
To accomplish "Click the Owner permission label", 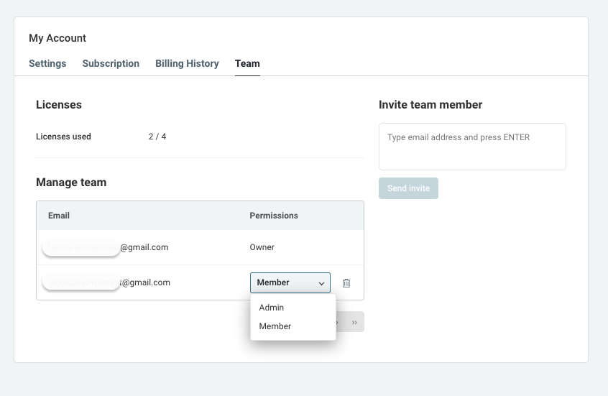I will click(262, 247).
